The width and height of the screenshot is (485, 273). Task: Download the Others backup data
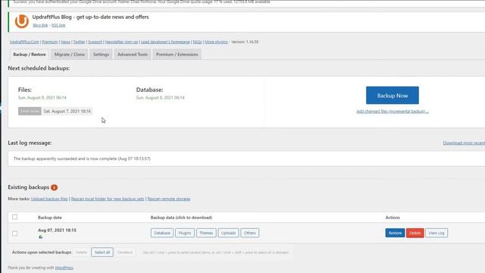(x=249, y=233)
